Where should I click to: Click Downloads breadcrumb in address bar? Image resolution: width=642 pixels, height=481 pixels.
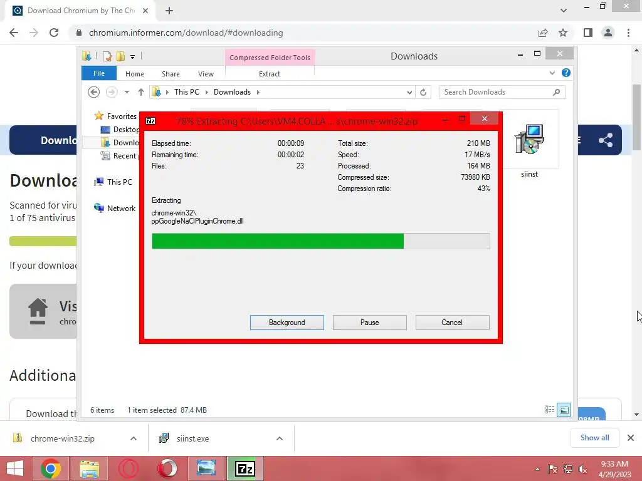pos(232,92)
